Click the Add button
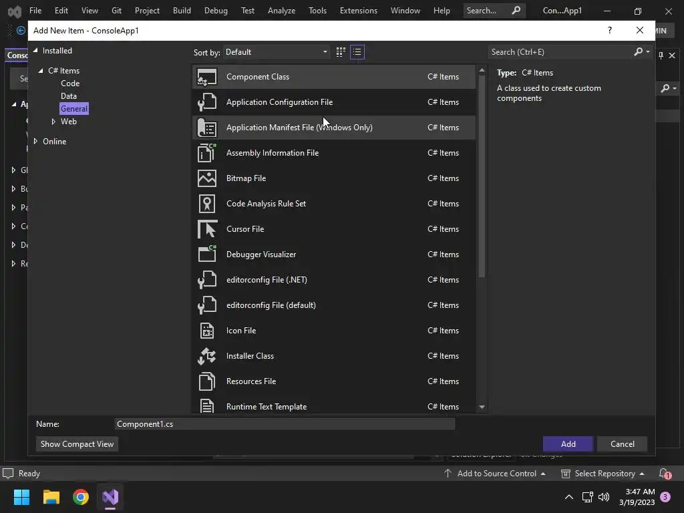The height and width of the screenshot is (513, 684). (568, 444)
